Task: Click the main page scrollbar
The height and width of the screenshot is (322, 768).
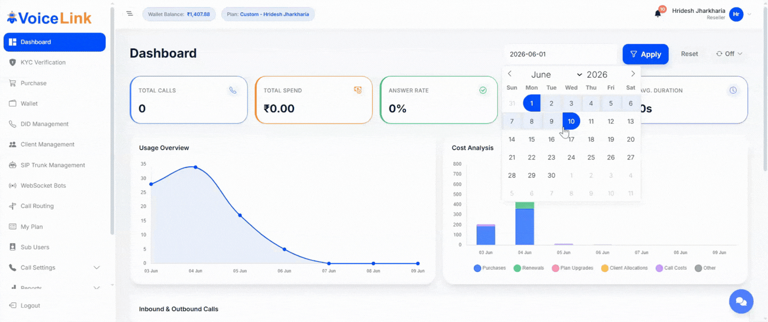Action: tap(765, 88)
